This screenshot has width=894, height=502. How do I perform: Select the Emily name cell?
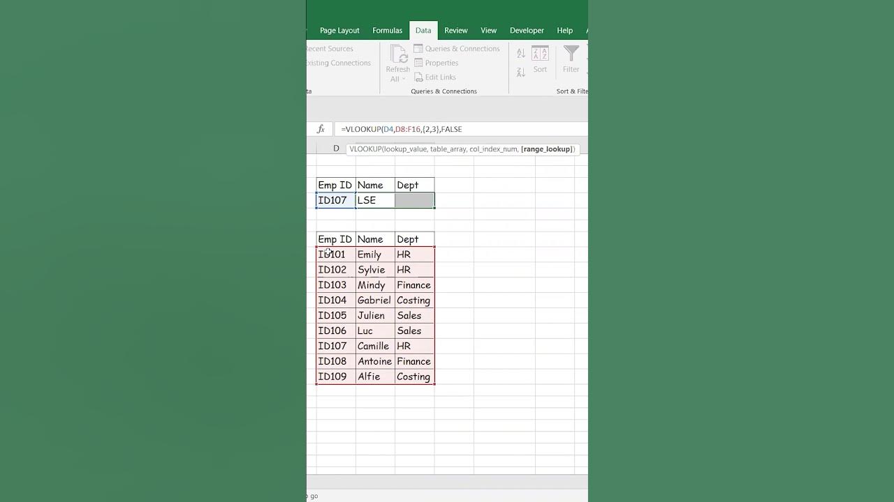(375, 254)
